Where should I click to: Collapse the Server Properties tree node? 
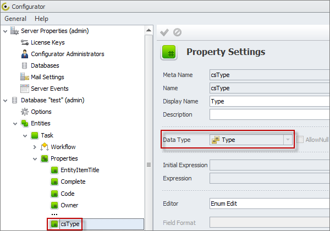pyautogui.click(x=5, y=31)
